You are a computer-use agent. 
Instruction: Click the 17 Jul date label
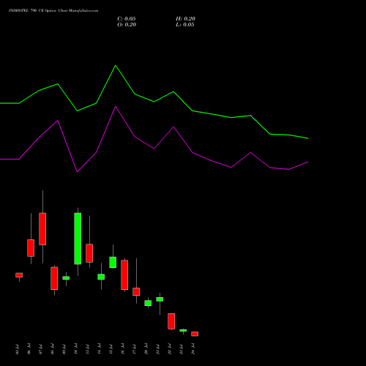pyautogui.click(x=134, y=349)
